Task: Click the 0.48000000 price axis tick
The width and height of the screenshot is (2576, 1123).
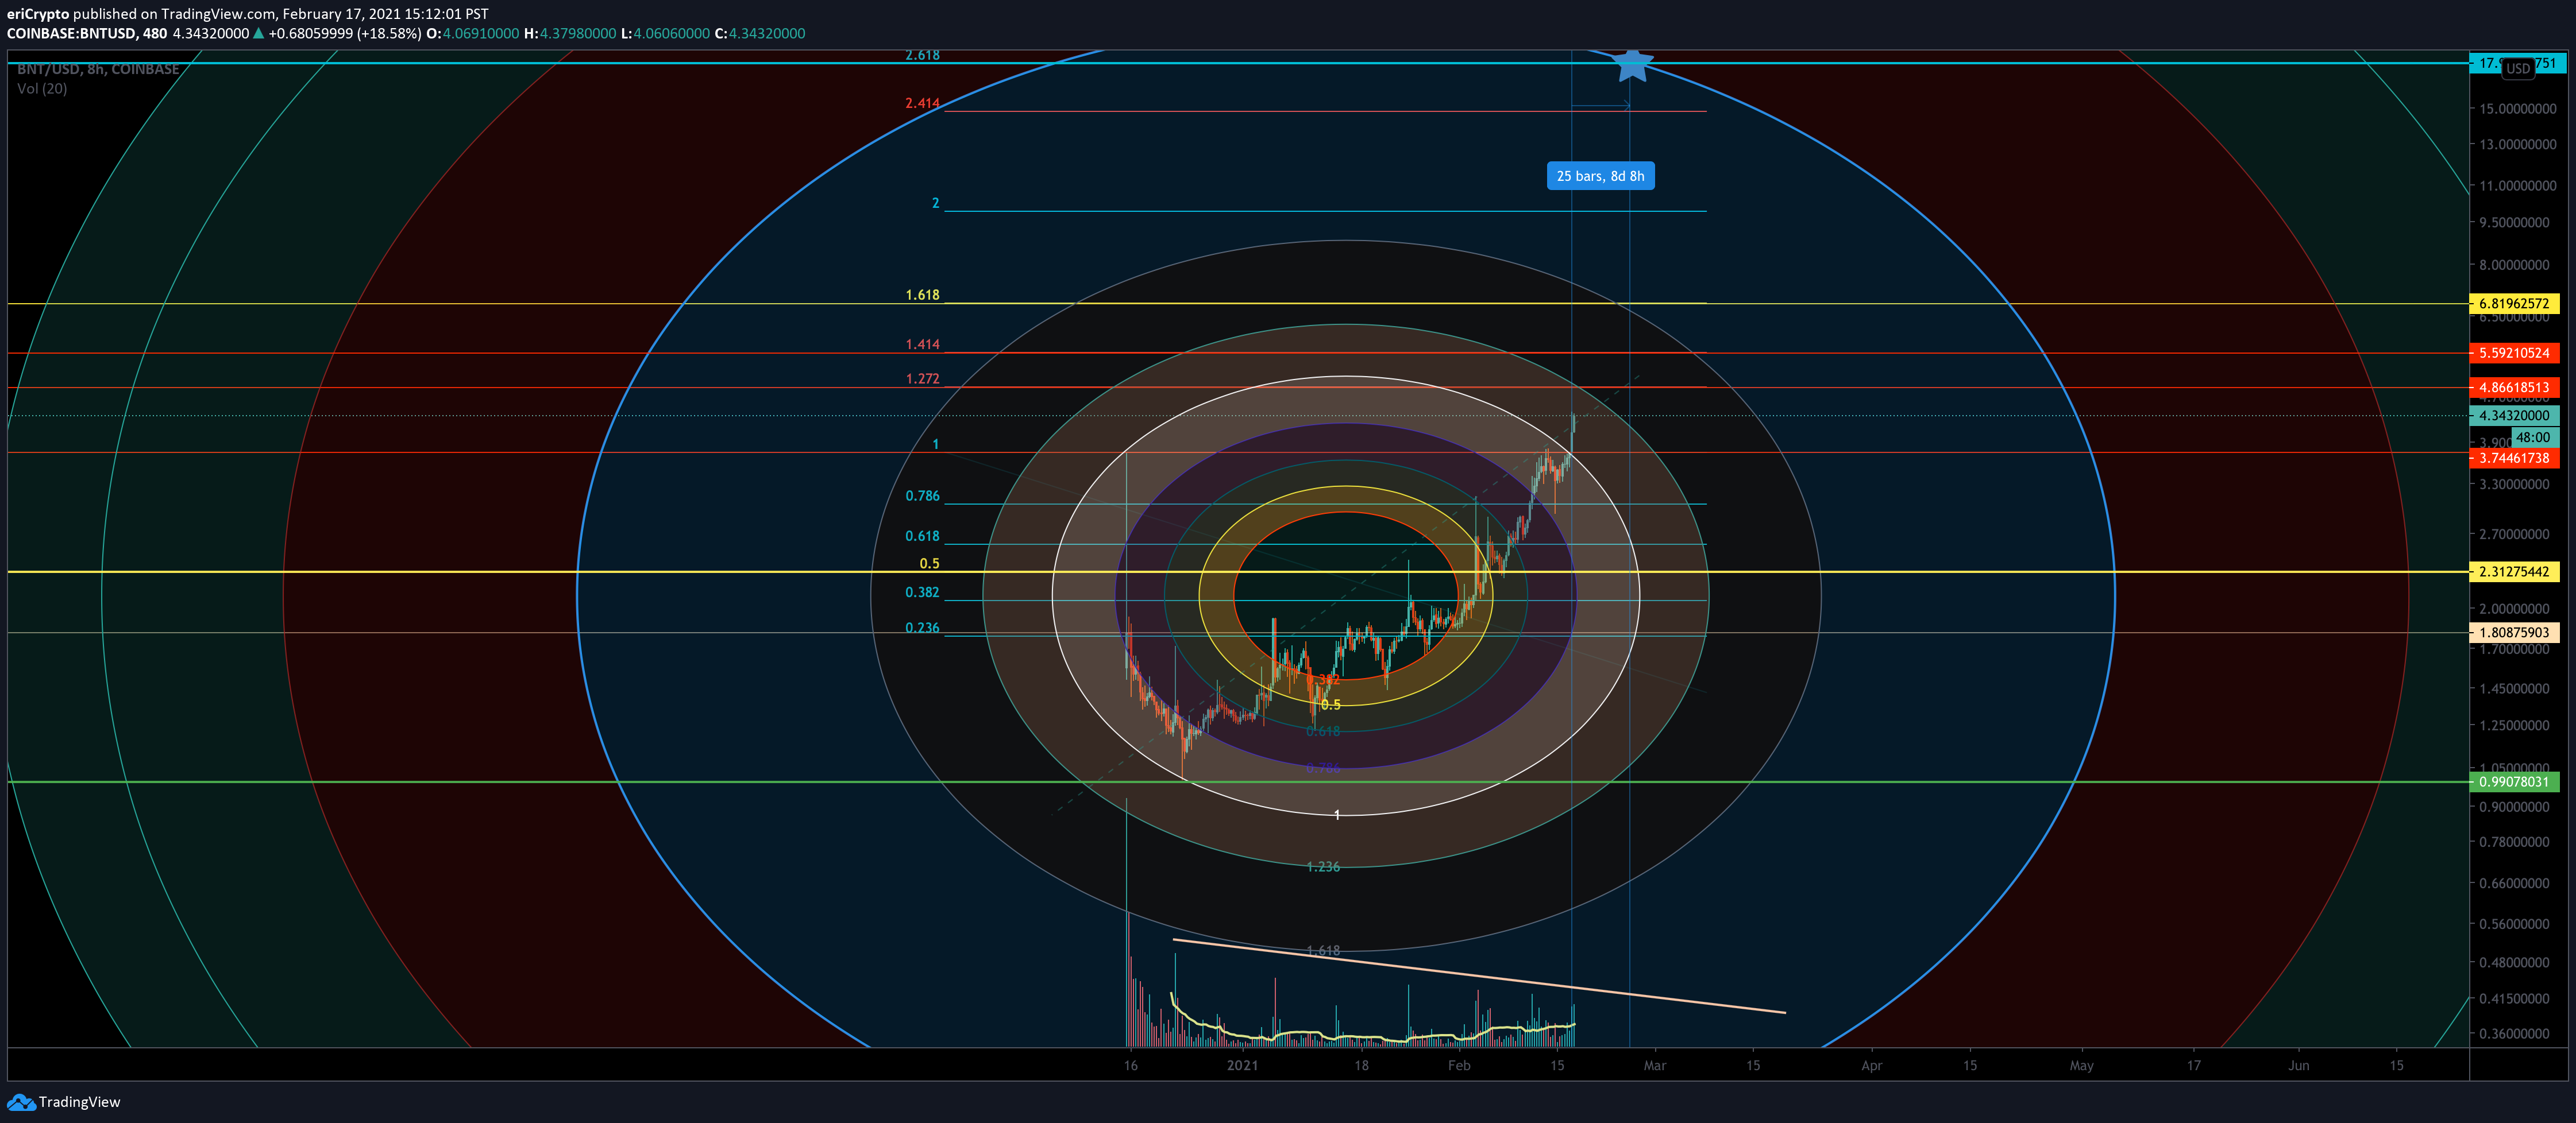Action: (2514, 963)
